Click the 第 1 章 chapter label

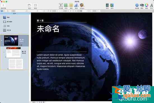(x=40, y=20)
